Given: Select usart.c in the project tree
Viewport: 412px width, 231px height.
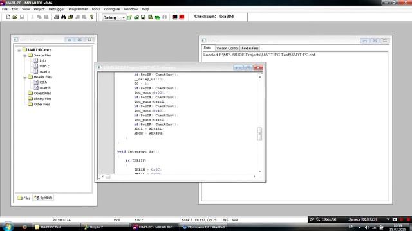Looking at the screenshot, I should tap(44, 71).
